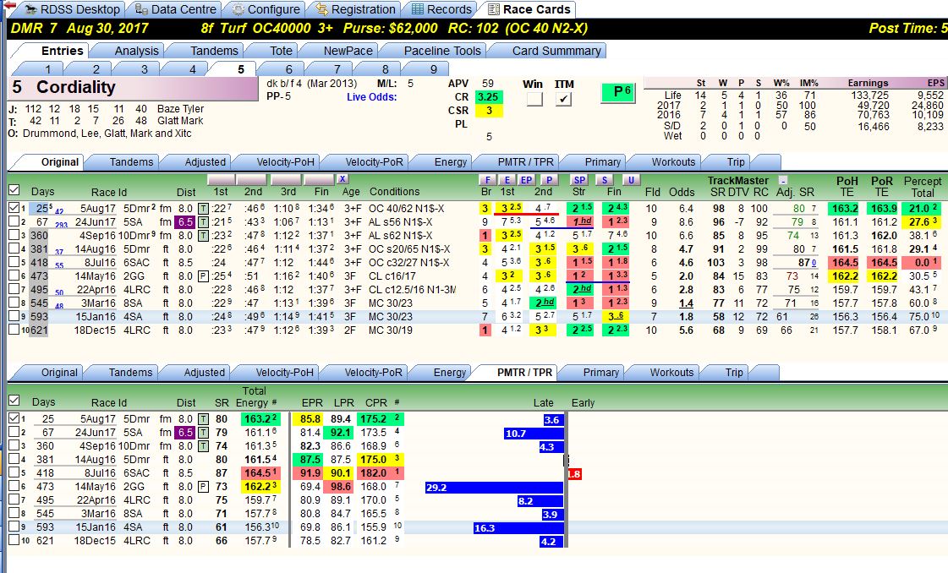Click the Cordiality horse name header

(x=133, y=88)
